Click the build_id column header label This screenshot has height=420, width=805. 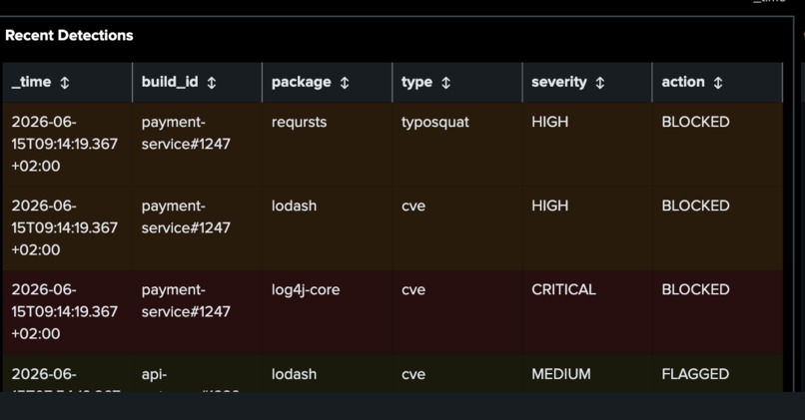pos(170,82)
